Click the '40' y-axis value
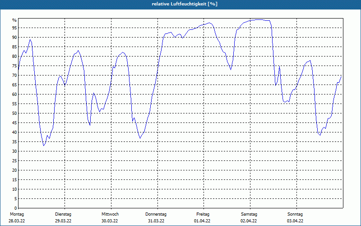Screen dimensions: 361x226 [14, 132]
